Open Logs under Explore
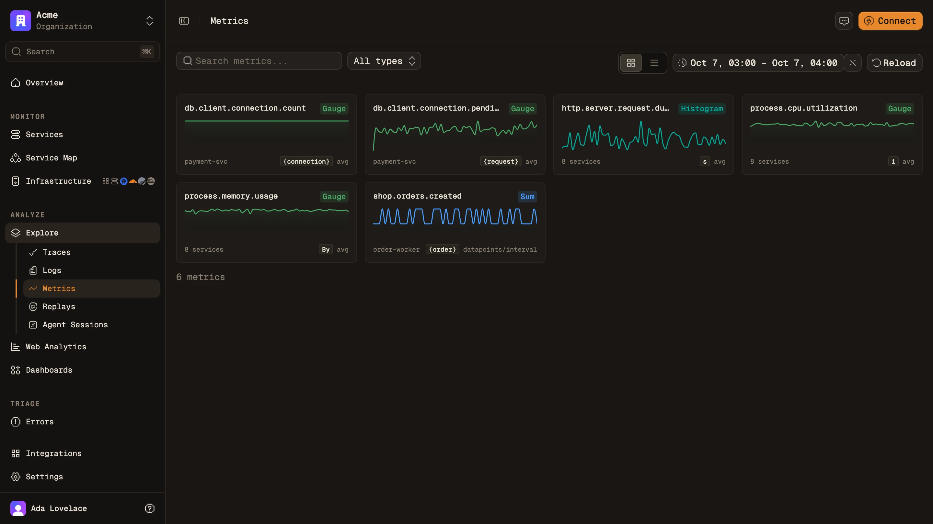Image resolution: width=933 pixels, height=524 pixels. click(x=92, y=270)
